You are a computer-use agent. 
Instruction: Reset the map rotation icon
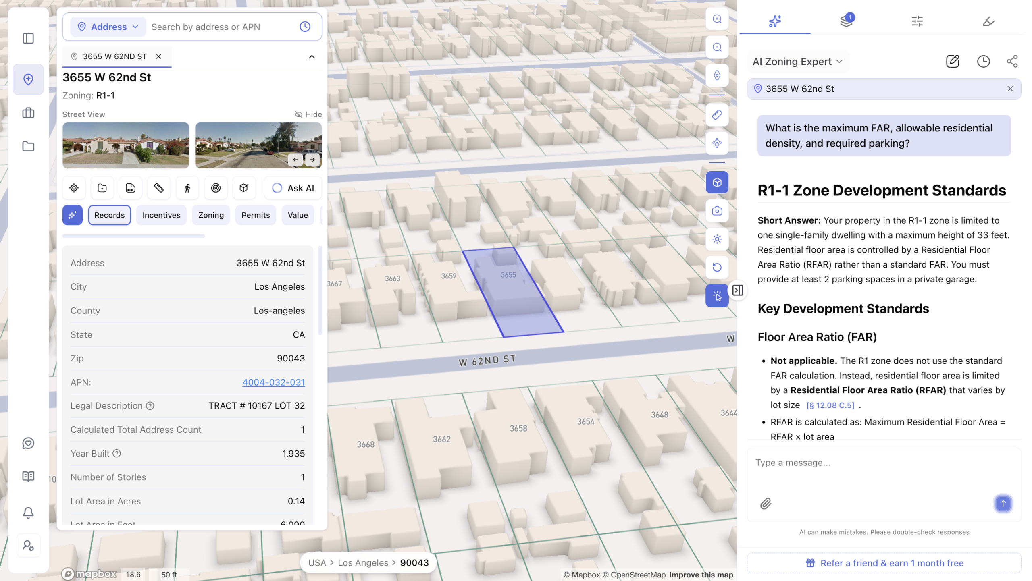coord(717,267)
